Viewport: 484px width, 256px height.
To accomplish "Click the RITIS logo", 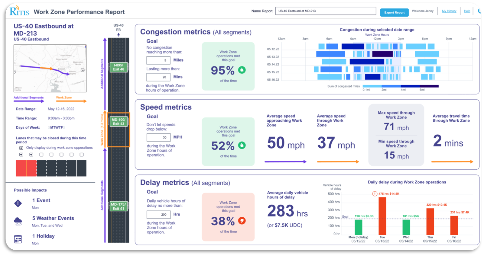I will pos(19,11).
